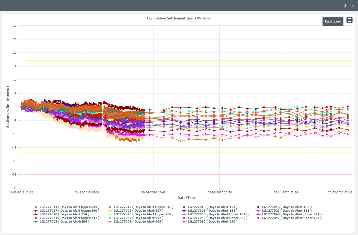Image resolution: width=358 pixels, height=235 pixels.
Task: Hide LG1277046 series via legend
Action: coord(214,218)
